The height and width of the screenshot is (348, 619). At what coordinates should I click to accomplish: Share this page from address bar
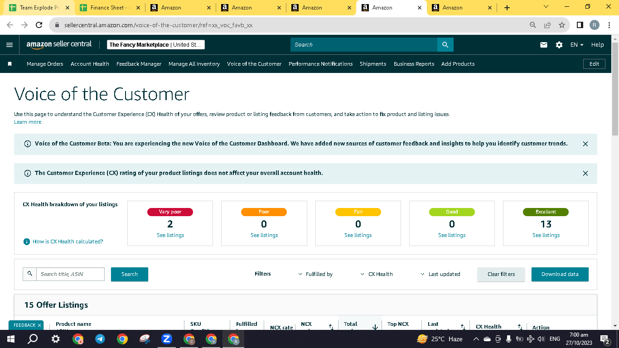pos(547,25)
